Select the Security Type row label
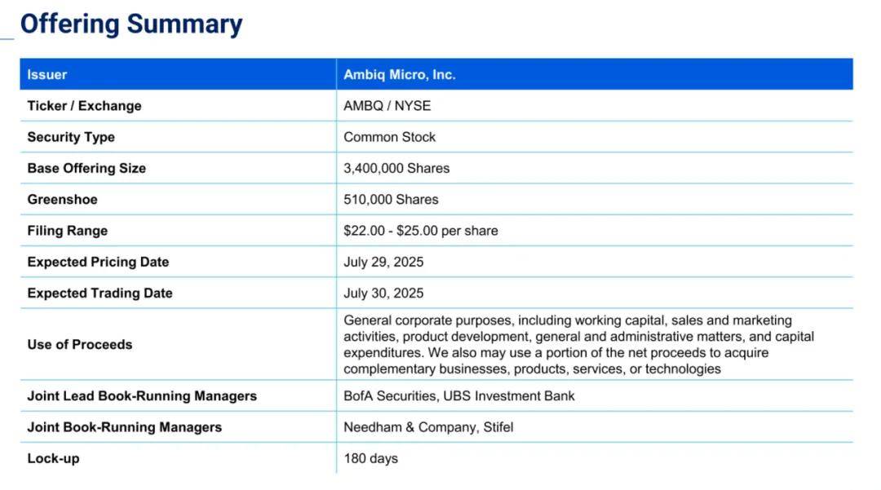The height and width of the screenshot is (490, 881). point(71,137)
